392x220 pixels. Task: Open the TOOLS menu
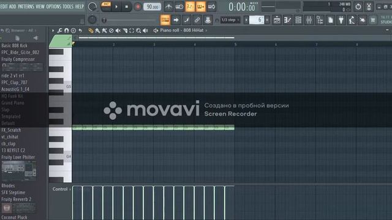coord(68,7)
